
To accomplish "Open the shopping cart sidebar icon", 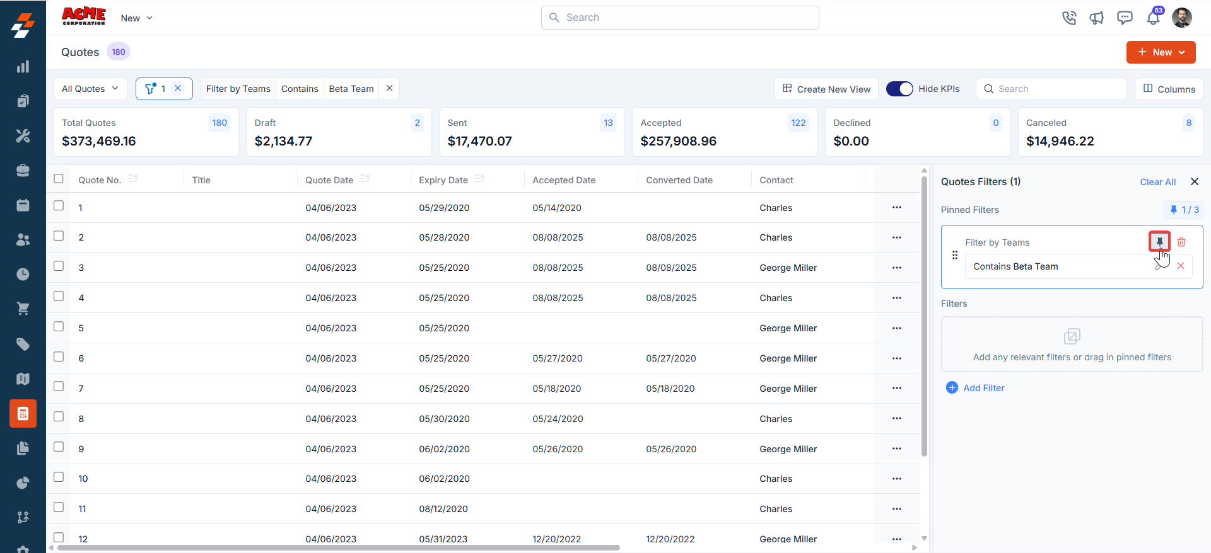I will click(23, 309).
